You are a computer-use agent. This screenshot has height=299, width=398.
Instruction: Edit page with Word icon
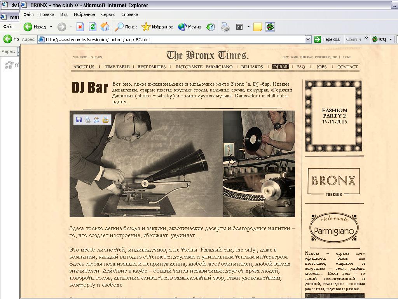point(239,27)
